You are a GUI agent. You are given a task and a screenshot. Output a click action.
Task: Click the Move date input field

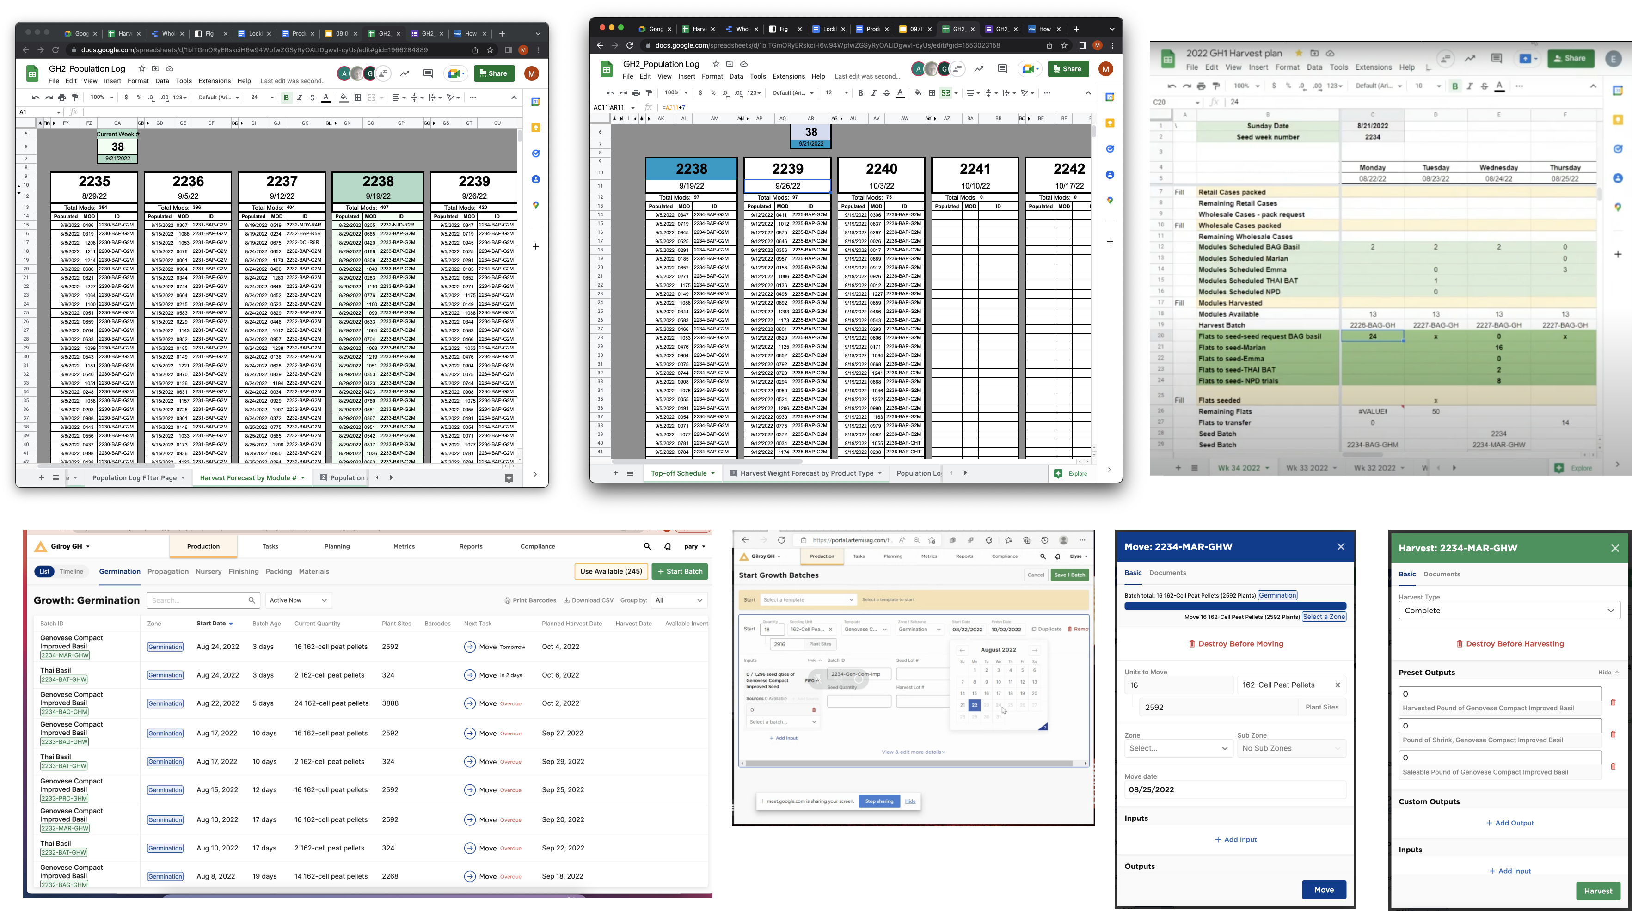1235,790
